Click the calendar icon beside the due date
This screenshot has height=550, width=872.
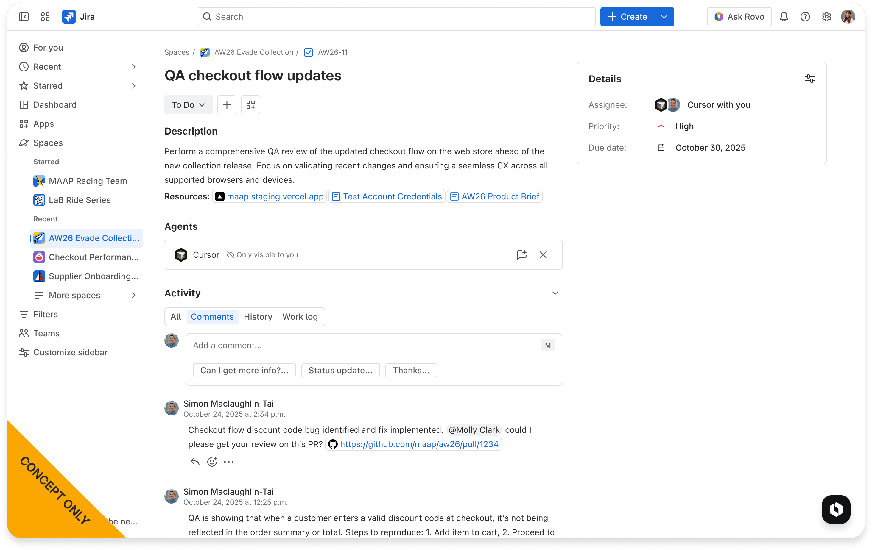[661, 148]
